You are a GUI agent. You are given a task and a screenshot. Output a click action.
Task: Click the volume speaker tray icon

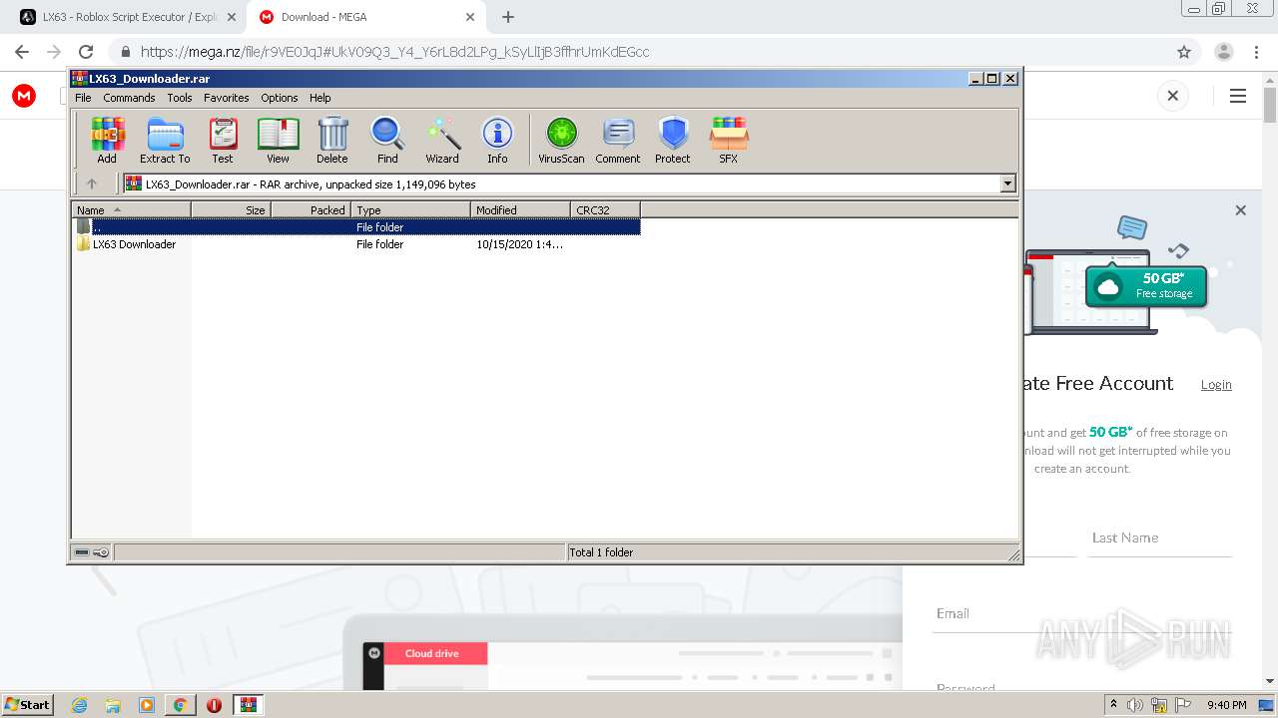click(x=1135, y=705)
